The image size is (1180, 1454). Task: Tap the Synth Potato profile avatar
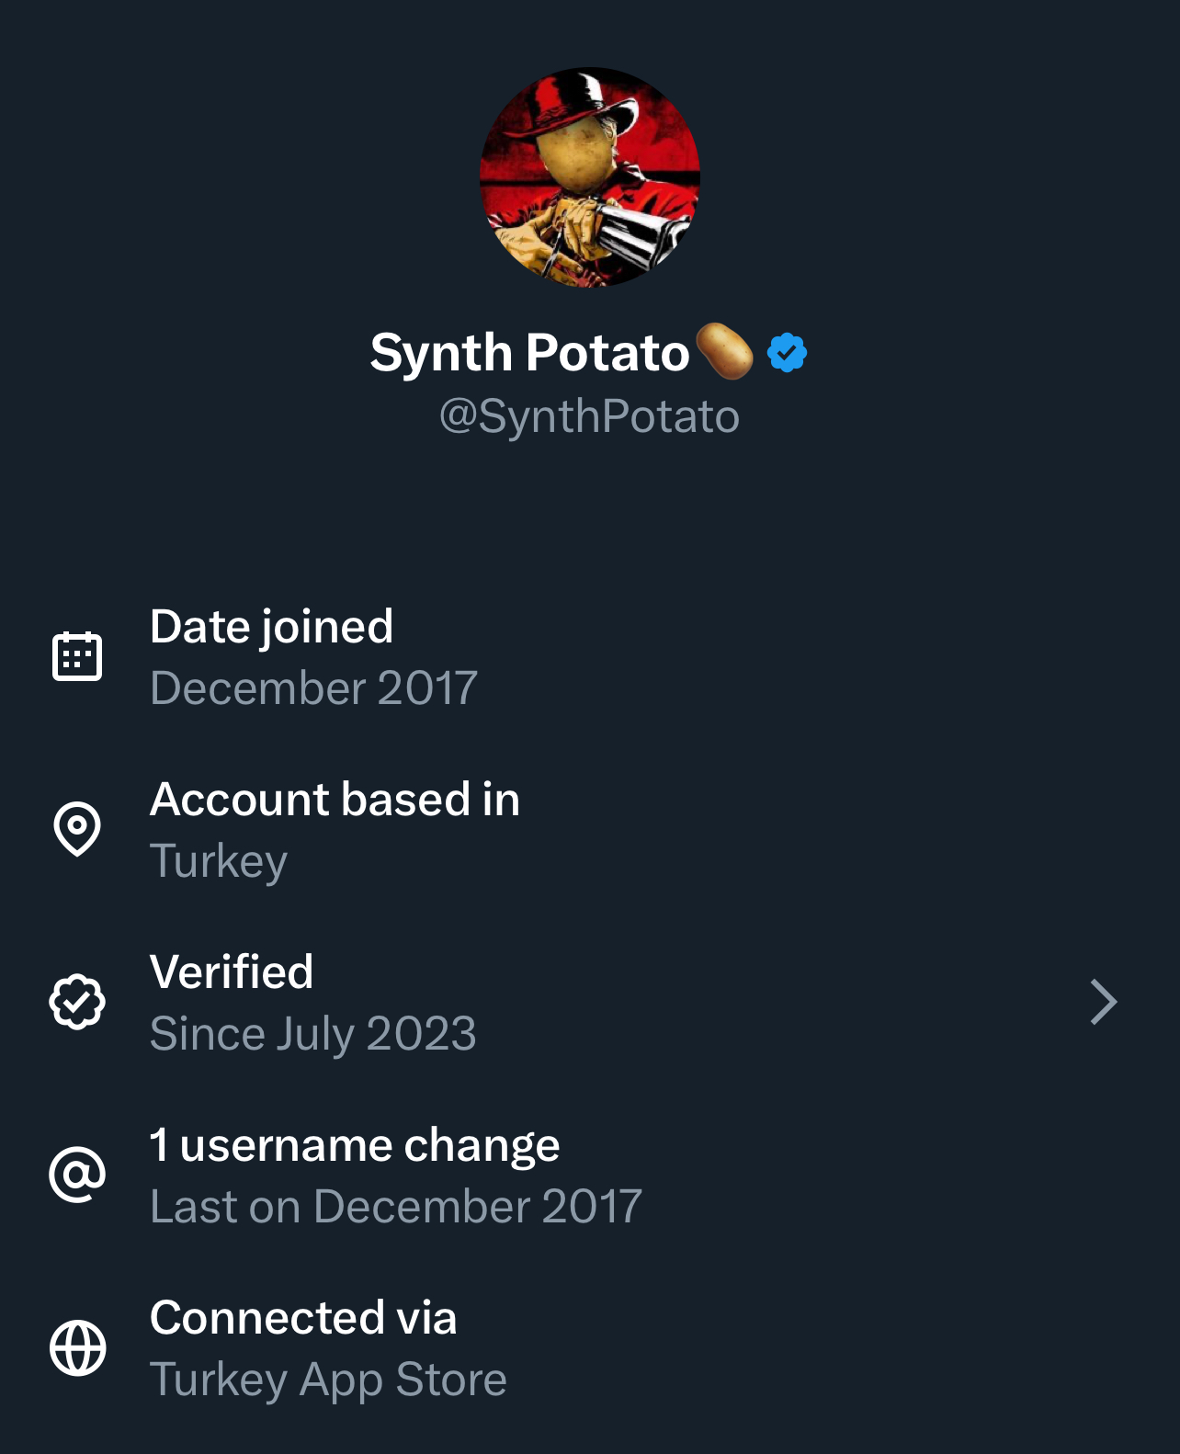(x=589, y=177)
